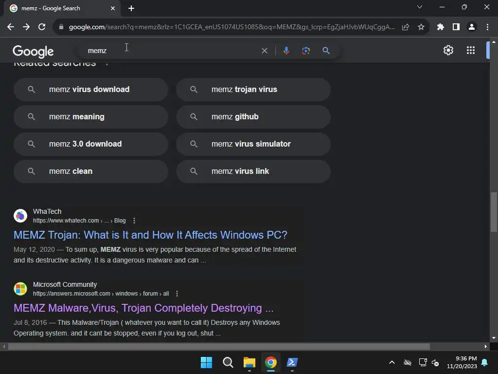View site information lock icon
This screenshot has height=374, width=498.
(x=61, y=27)
